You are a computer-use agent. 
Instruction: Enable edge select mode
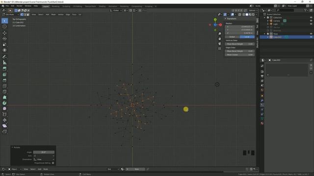point(25,15)
